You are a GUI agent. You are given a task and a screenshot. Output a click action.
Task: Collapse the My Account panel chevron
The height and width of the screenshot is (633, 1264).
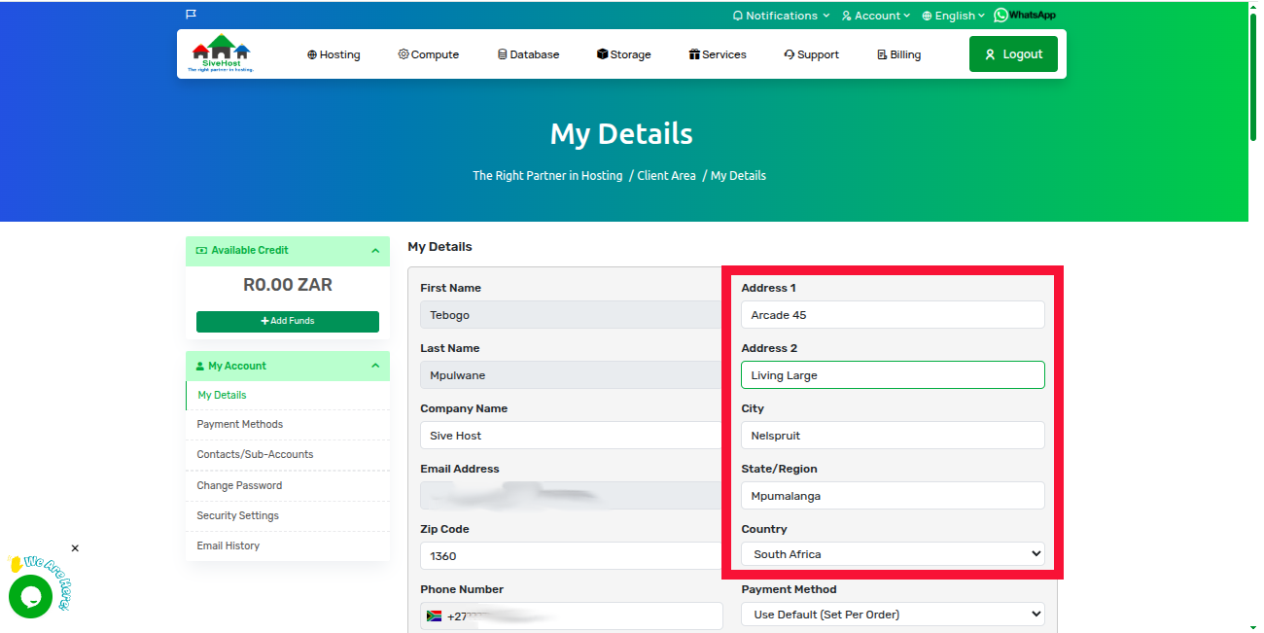coord(375,367)
